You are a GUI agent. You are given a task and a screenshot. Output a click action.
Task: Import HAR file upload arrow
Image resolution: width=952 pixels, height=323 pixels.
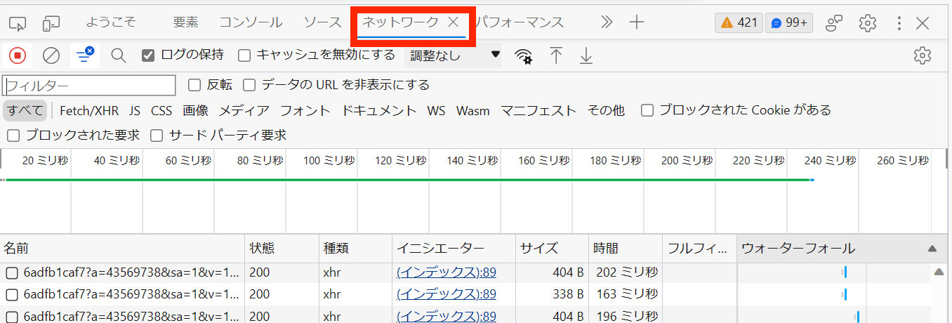(x=556, y=56)
